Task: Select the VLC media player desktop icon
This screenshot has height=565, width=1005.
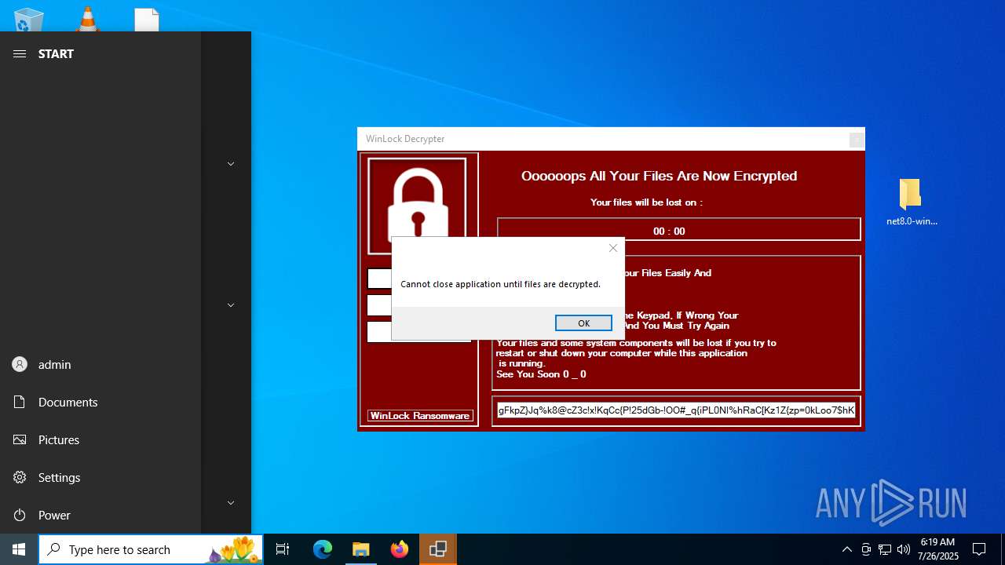Action: (x=87, y=19)
